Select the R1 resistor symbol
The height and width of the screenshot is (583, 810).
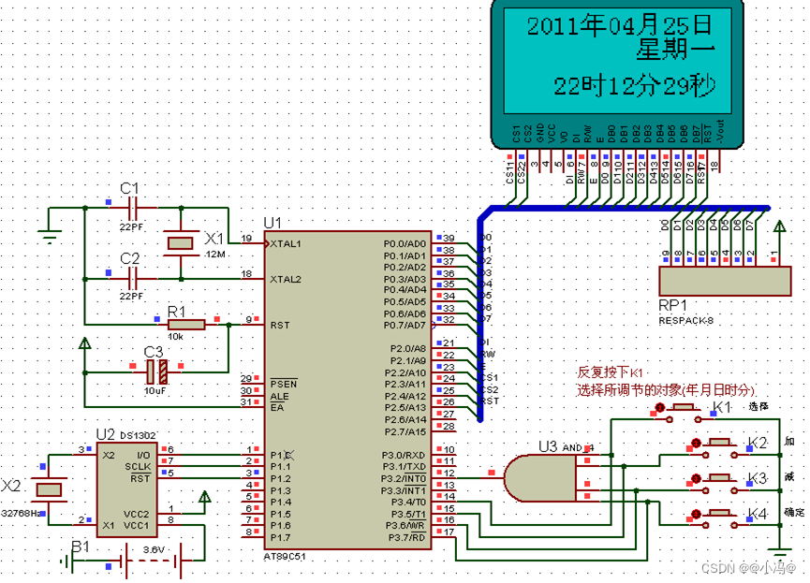[x=186, y=325]
